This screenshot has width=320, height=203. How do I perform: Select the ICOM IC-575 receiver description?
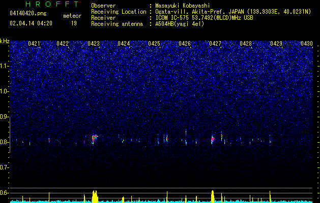click(x=204, y=18)
